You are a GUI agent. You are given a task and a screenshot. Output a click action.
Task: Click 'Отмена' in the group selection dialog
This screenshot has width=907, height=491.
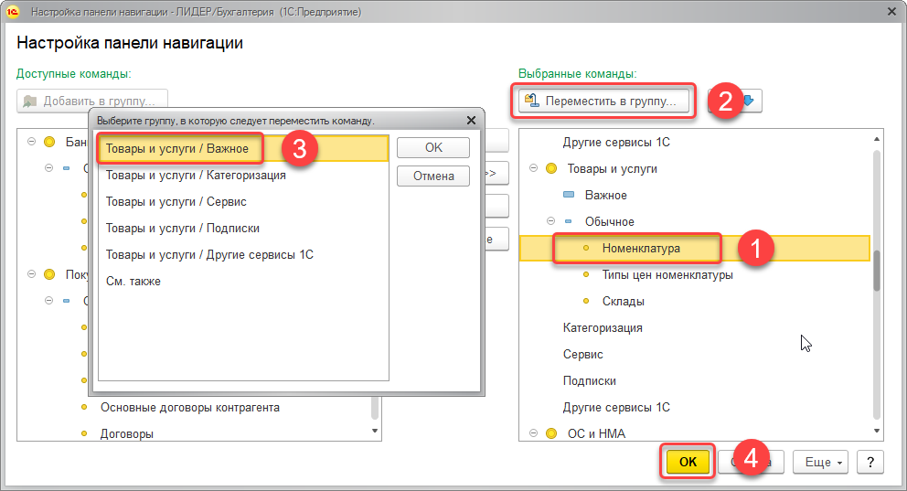click(433, 176)
